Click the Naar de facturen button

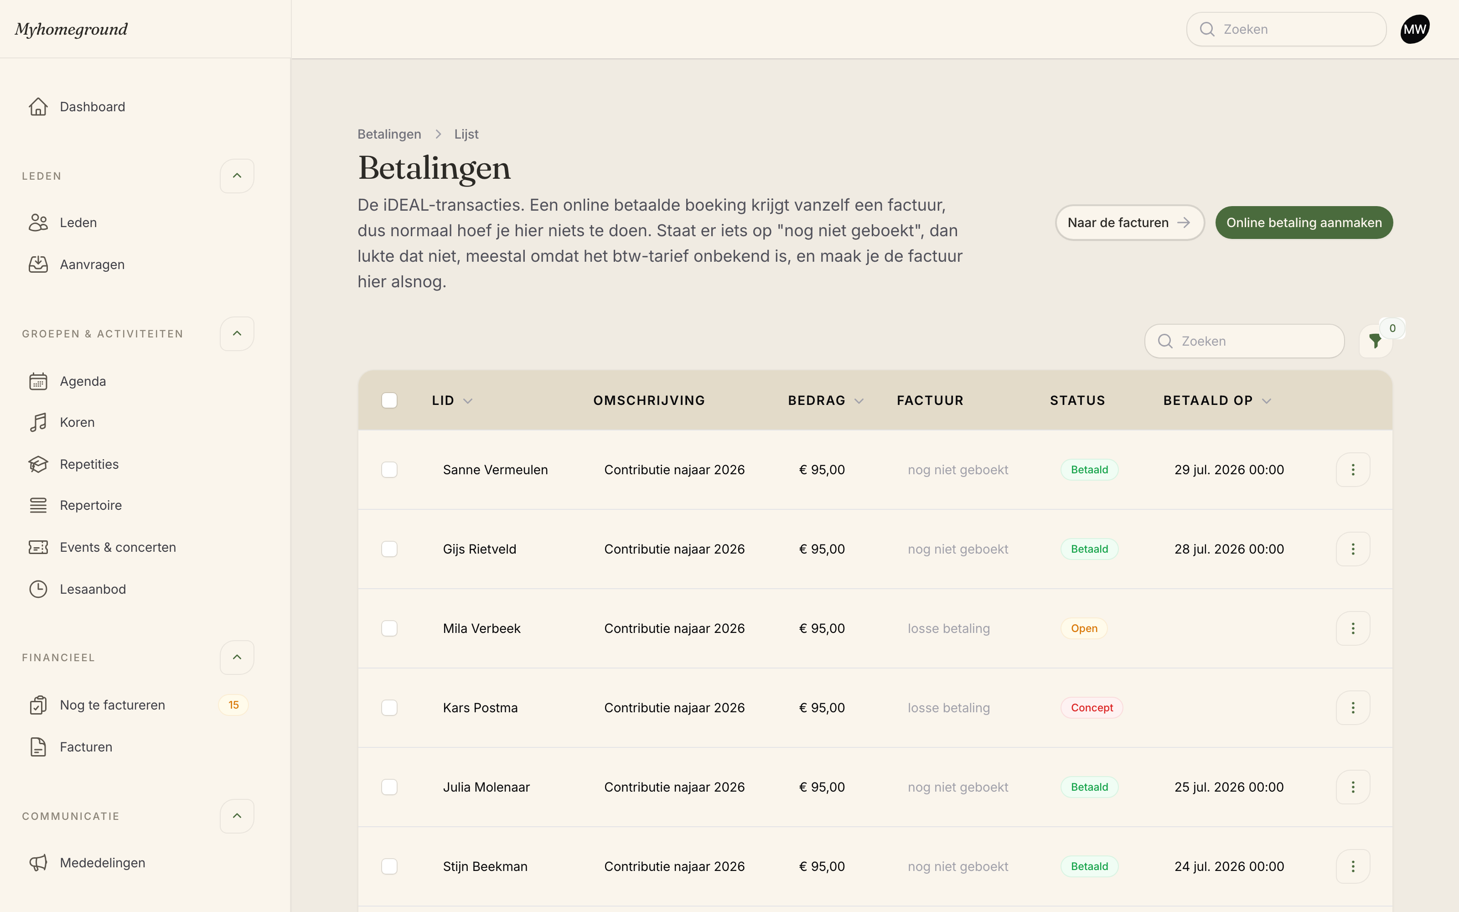click(x=1129, y=223)
